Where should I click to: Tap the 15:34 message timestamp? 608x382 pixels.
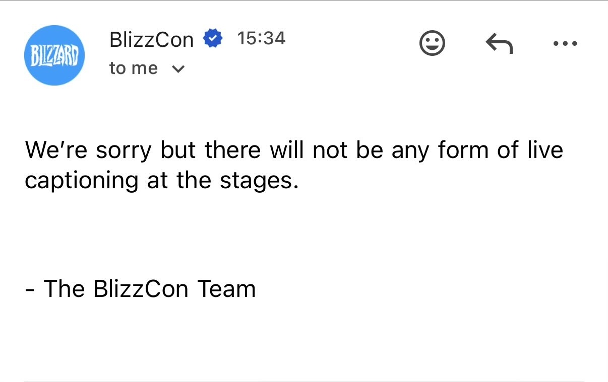click(261, 38)
